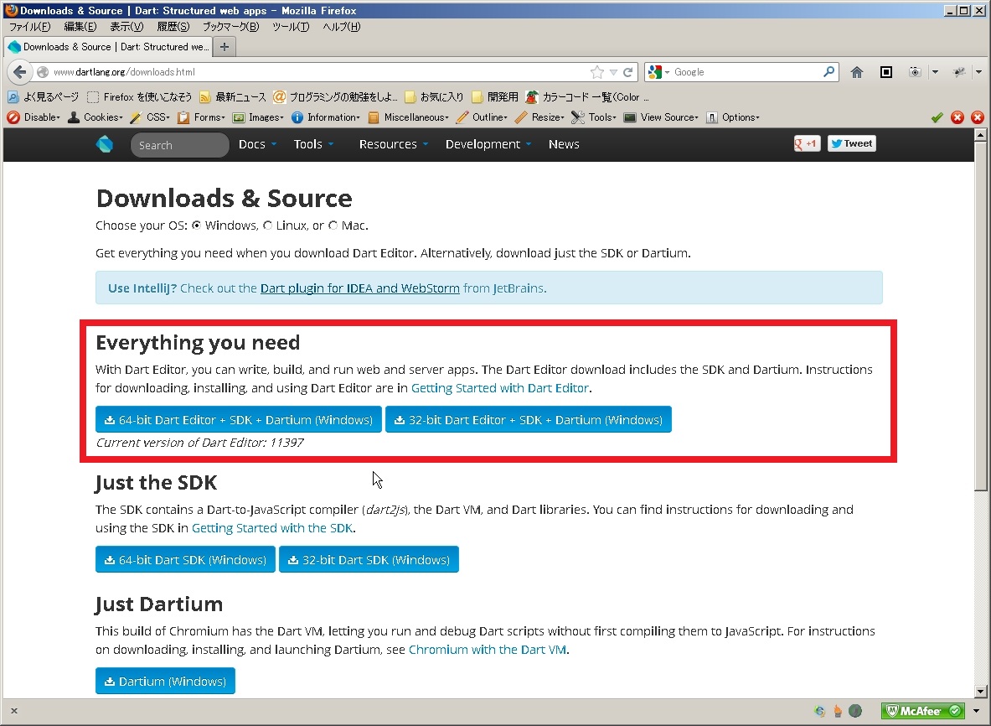Image resolution: width=991 pixels, height=726 pixels.
Task: Open the Firefox home page icon
Action: (856, 72)
